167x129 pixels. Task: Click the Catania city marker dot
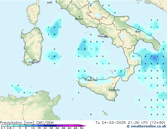pyautogui.click(x=114, y=88)
